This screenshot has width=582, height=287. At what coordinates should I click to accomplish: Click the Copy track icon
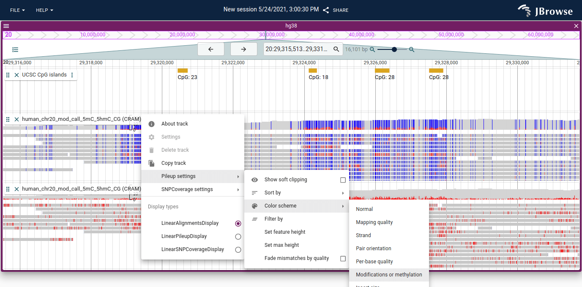[152, 163]
